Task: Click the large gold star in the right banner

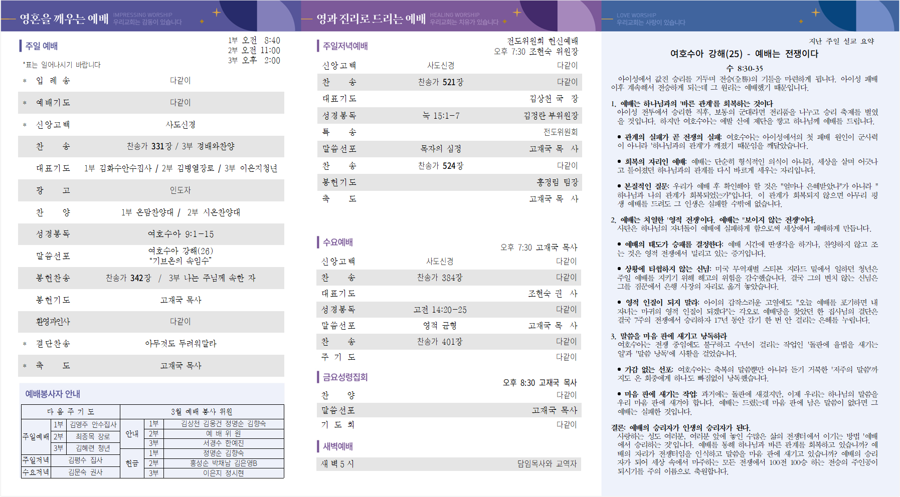Action: (816, 12)
